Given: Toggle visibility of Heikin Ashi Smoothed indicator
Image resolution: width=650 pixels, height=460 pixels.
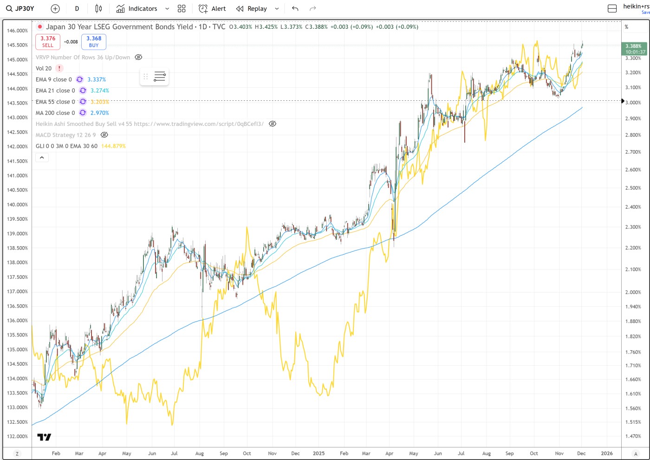Looking at the screenshot, I should pyautogui.click(x=273, y=124).
